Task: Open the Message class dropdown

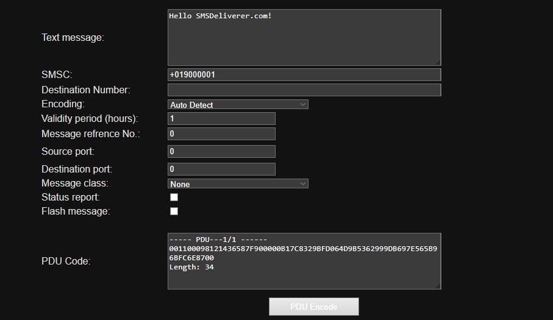Action: click(x=238, y=183)
